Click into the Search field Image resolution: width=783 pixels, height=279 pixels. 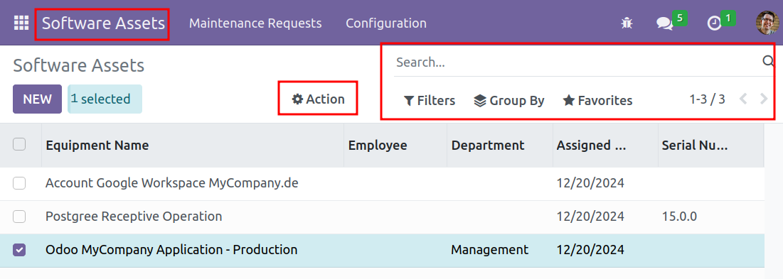tap(577, 62)
